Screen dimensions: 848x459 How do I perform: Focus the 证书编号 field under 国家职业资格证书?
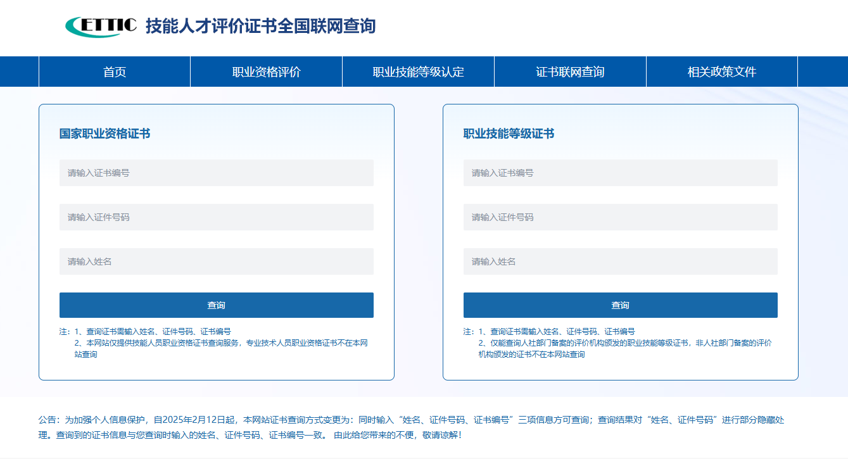pos(216,173)
